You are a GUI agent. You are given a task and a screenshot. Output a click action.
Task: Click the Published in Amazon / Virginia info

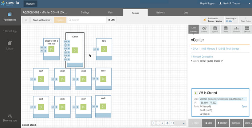213,20
